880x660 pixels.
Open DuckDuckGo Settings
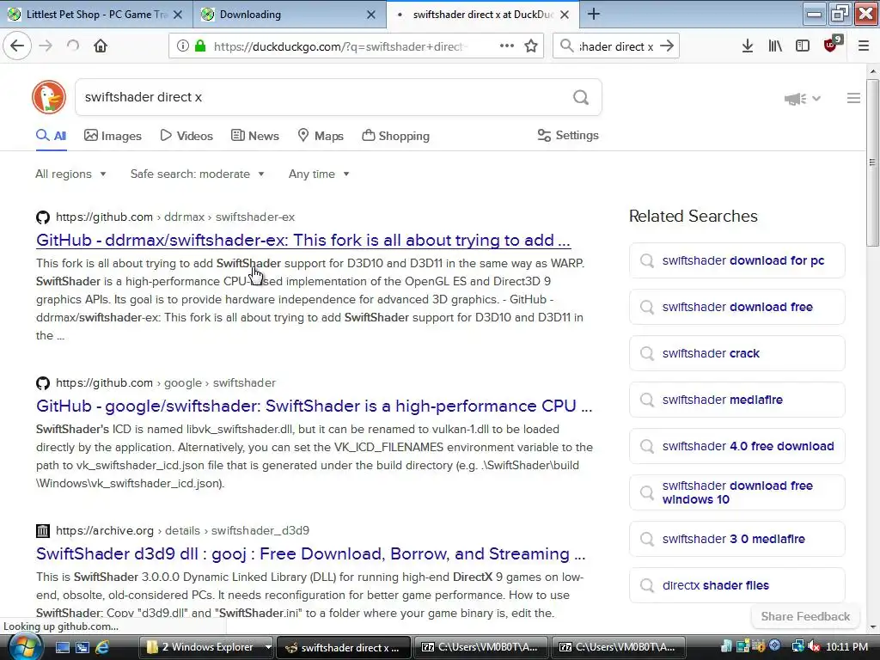point(568,135)
